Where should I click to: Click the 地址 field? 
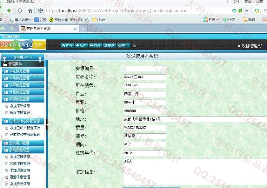tap(195, 119)
